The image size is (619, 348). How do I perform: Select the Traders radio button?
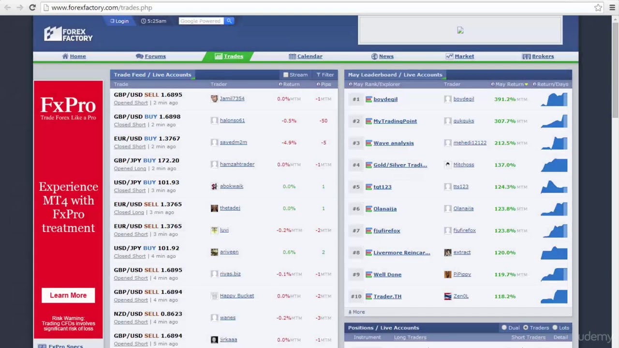point(526,328)
